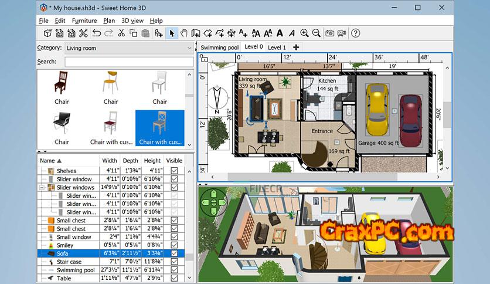Click the Search input field
Viewport: 490px width, 284px height.
(x=129, y=62)
